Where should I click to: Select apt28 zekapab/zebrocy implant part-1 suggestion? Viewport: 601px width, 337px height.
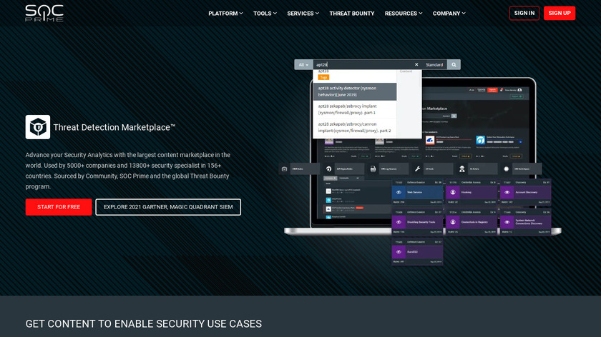tap(355, 109)
